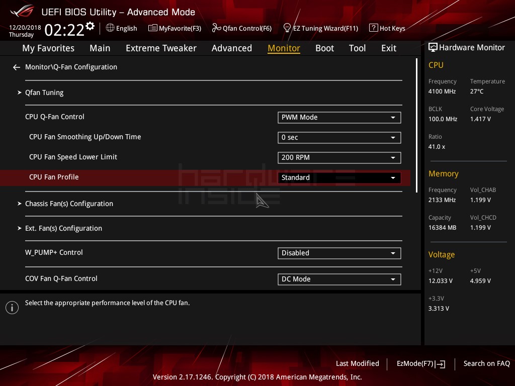Select the COV Fan Q-Fan Control label
The height and width of the screenshot is (386, 515).
click(61, 278)
